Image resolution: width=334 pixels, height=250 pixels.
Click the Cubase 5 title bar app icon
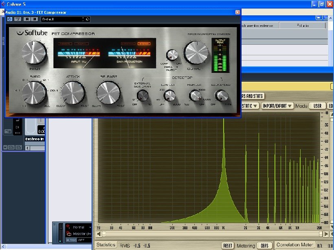pos(3,4)
